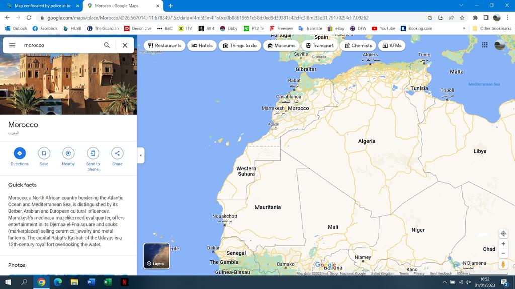Open Excel from the taskbar

tap(108, 282)
